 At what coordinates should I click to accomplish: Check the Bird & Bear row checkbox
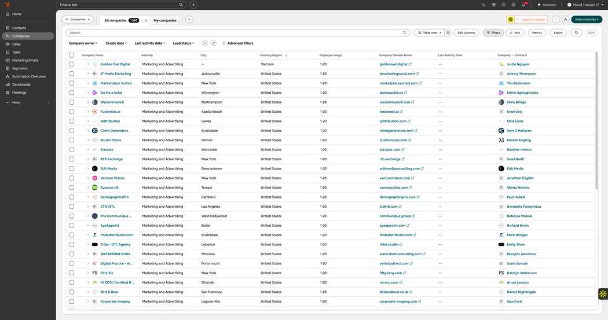(72, 292)
